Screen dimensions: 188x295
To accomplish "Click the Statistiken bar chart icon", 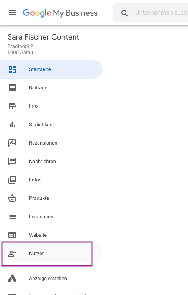I will [x=12, y=125].
